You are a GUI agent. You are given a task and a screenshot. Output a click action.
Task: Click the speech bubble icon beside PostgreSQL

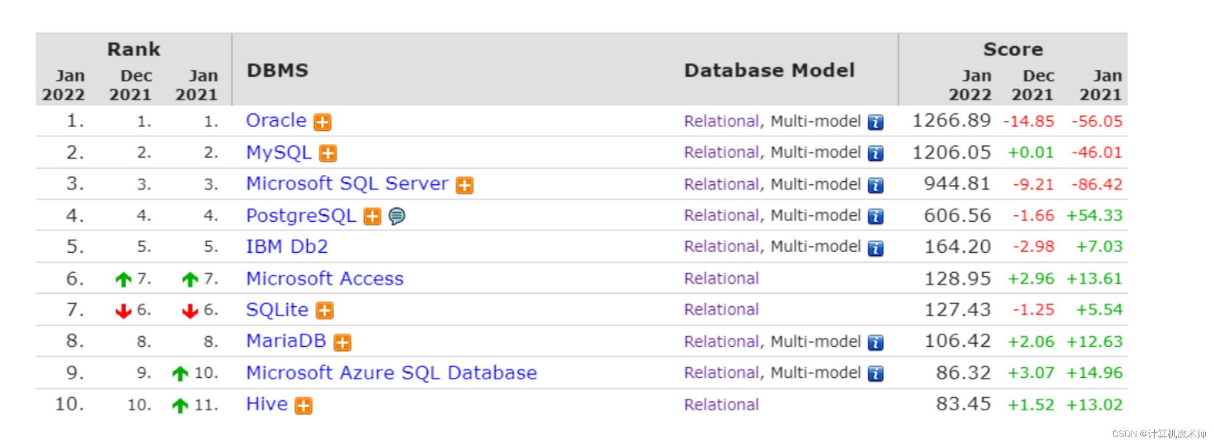point(396,216)
